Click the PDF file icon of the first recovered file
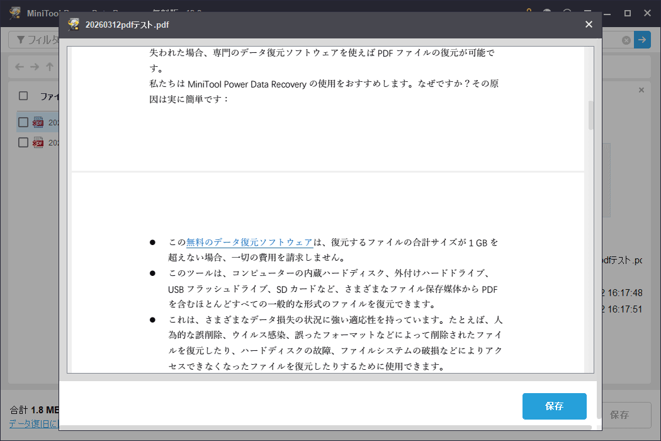Image resolution: width=661 pixels, height=441 pixels. click(38, 122)
